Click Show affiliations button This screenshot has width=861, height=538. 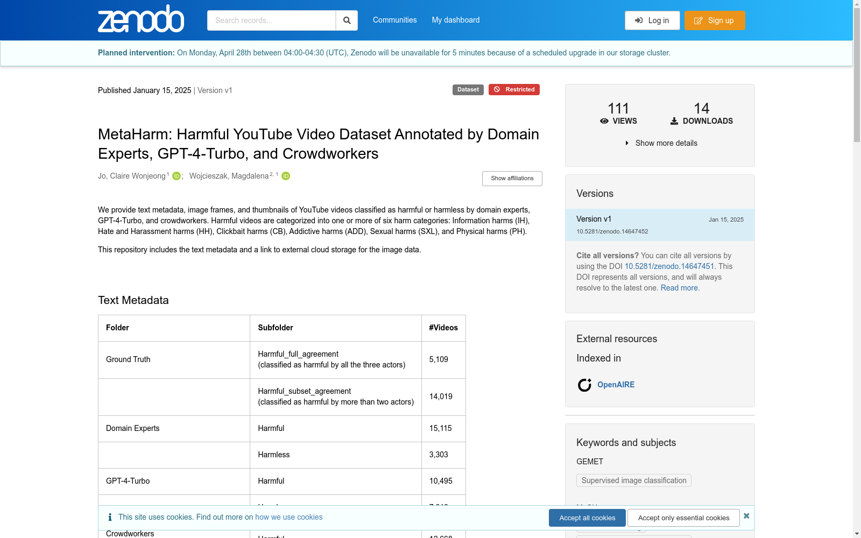(x=512, y=179)
